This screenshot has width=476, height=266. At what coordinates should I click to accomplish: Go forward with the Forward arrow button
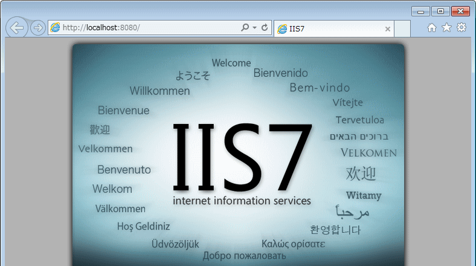38,28
